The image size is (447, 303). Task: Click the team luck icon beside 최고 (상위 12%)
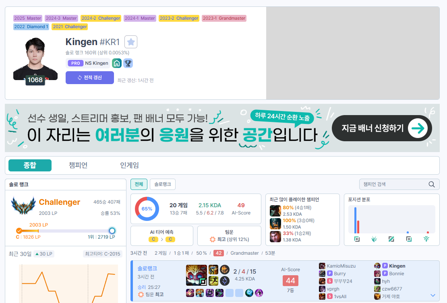(x=212, y=239)
